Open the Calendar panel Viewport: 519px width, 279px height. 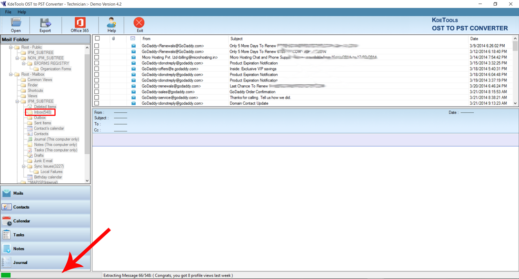pos(45,221)
